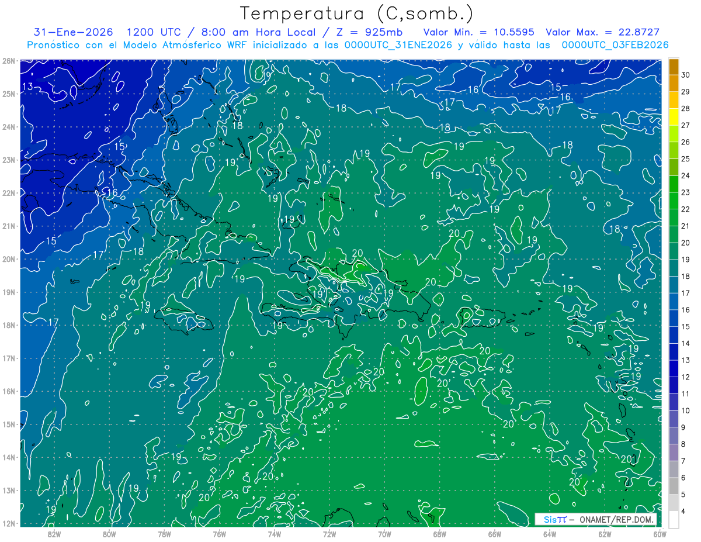Image resolution: width=701 pixels, height=542 pixels.
Task: Click the longitude axis label 66W
Action: click(x=494, y=534)
